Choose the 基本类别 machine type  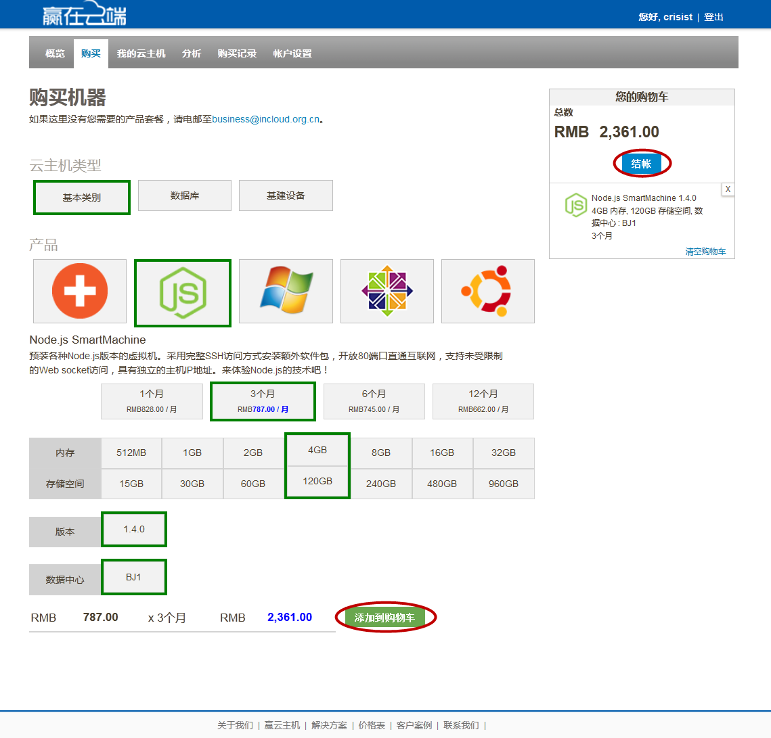point(82,198)
